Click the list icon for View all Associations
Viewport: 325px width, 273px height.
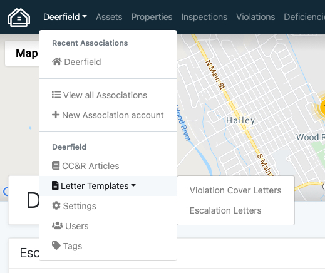[x=56, y=95]
